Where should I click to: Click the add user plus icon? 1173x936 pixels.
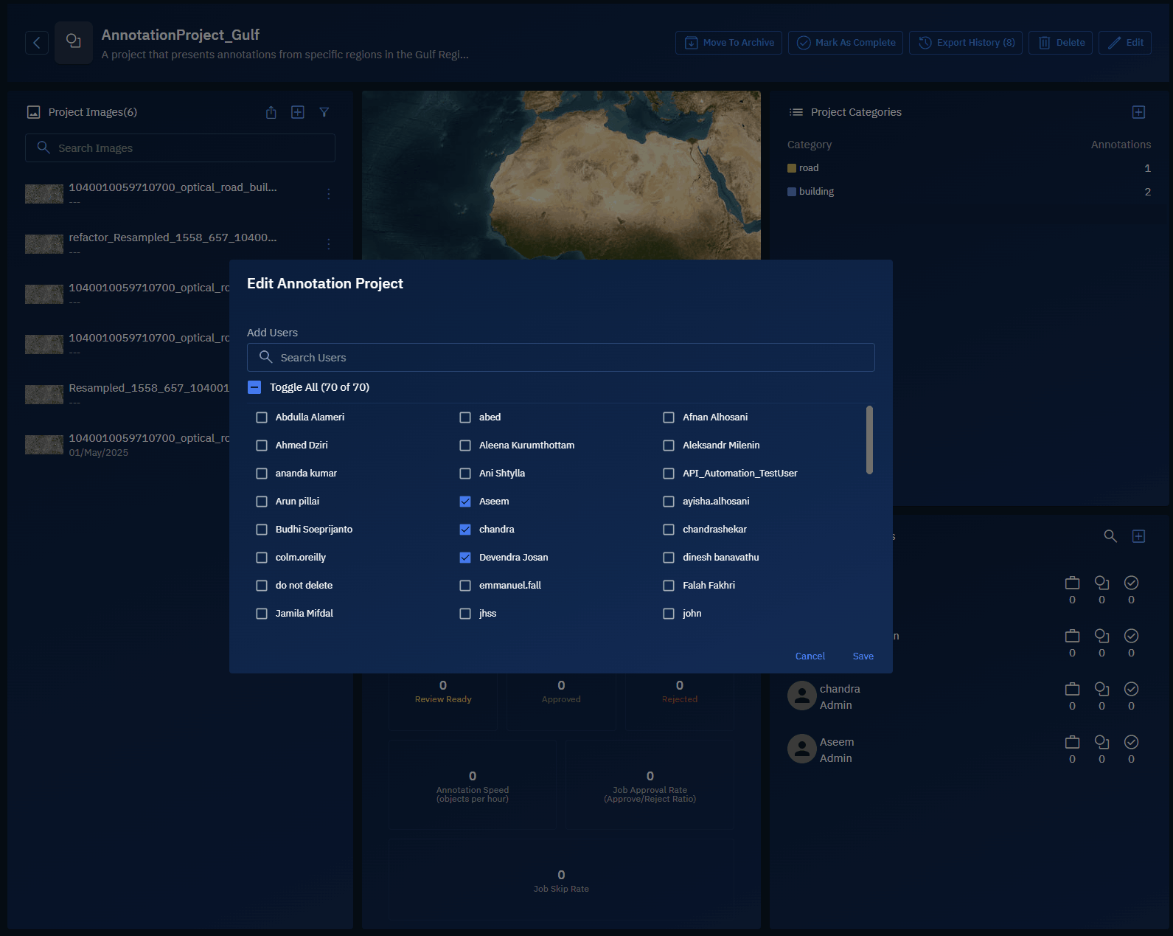tap(1138, 536)
